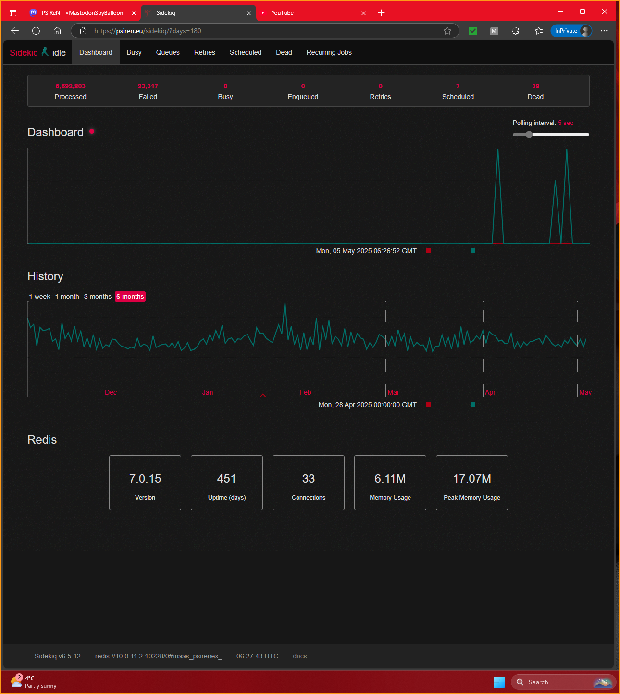The width and height of the screenshot is (620, 694).
Task: Click red legend swatch under History chart
Action: click(429, 405)
